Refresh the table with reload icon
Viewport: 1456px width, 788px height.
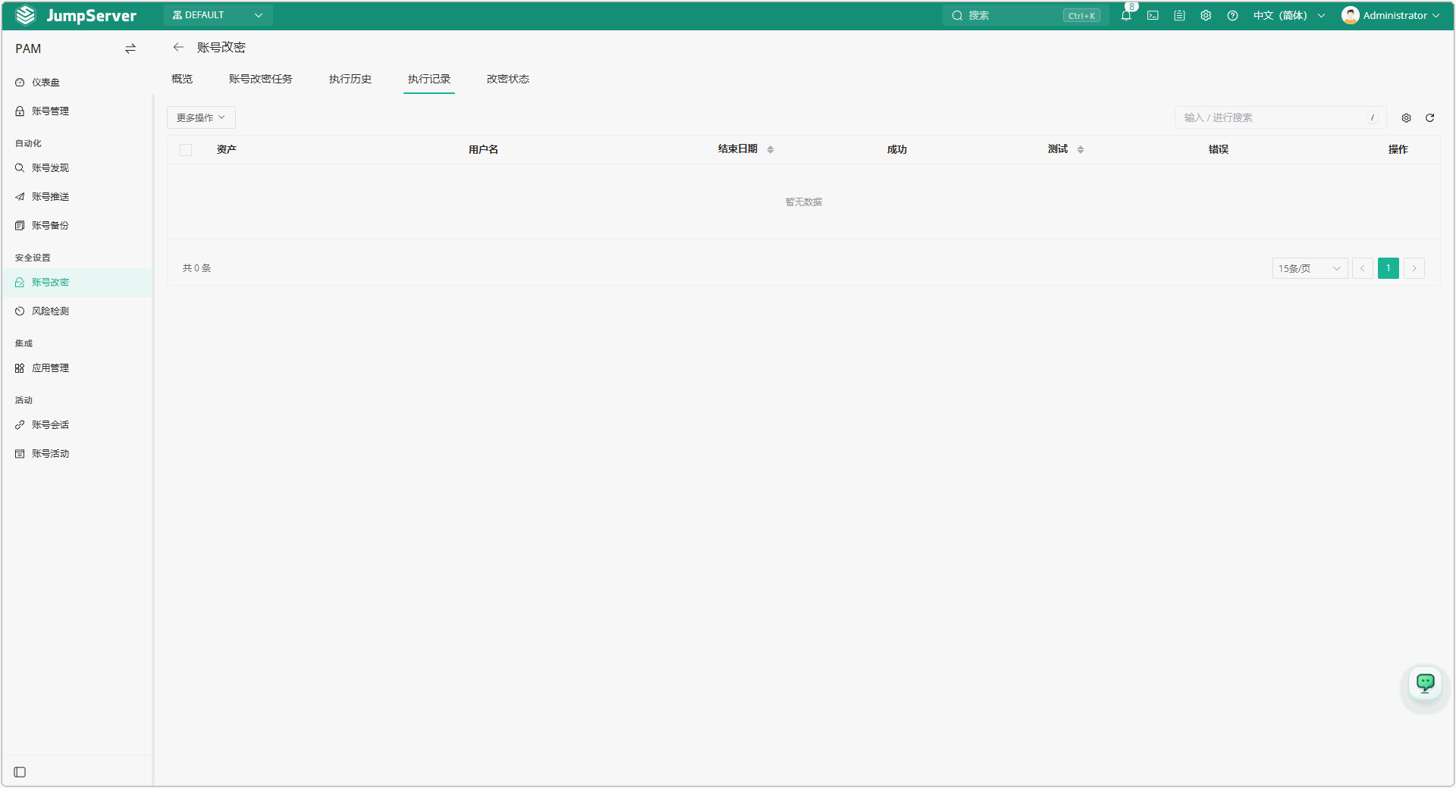1429,117
